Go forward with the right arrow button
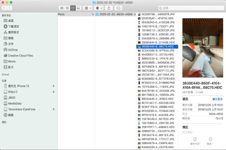The height and width of the screenshot is (150, 226). click(x=9, y=8)
